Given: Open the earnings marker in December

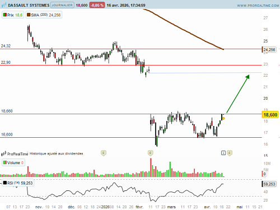Looking at the screenshot, I should [x=104, y=153].
